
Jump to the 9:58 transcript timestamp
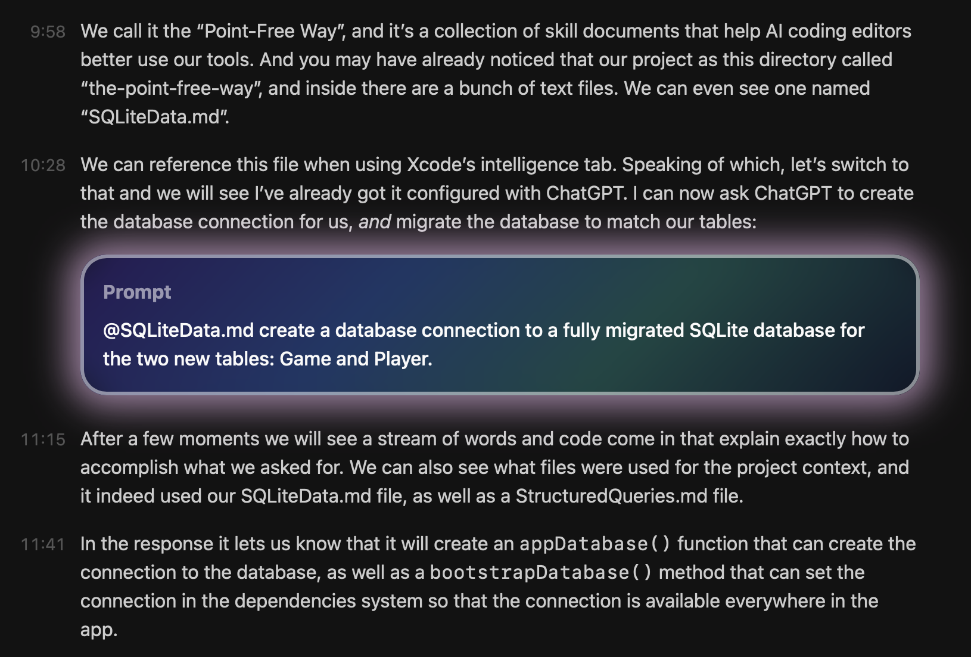[48, 32]
